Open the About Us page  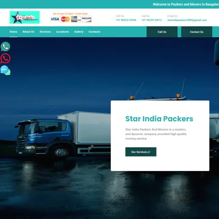[28, 32]
